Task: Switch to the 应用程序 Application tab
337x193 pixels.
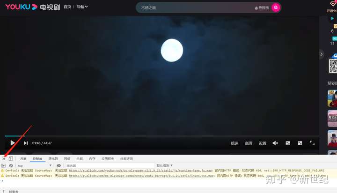Action: [x=108, y=159]
